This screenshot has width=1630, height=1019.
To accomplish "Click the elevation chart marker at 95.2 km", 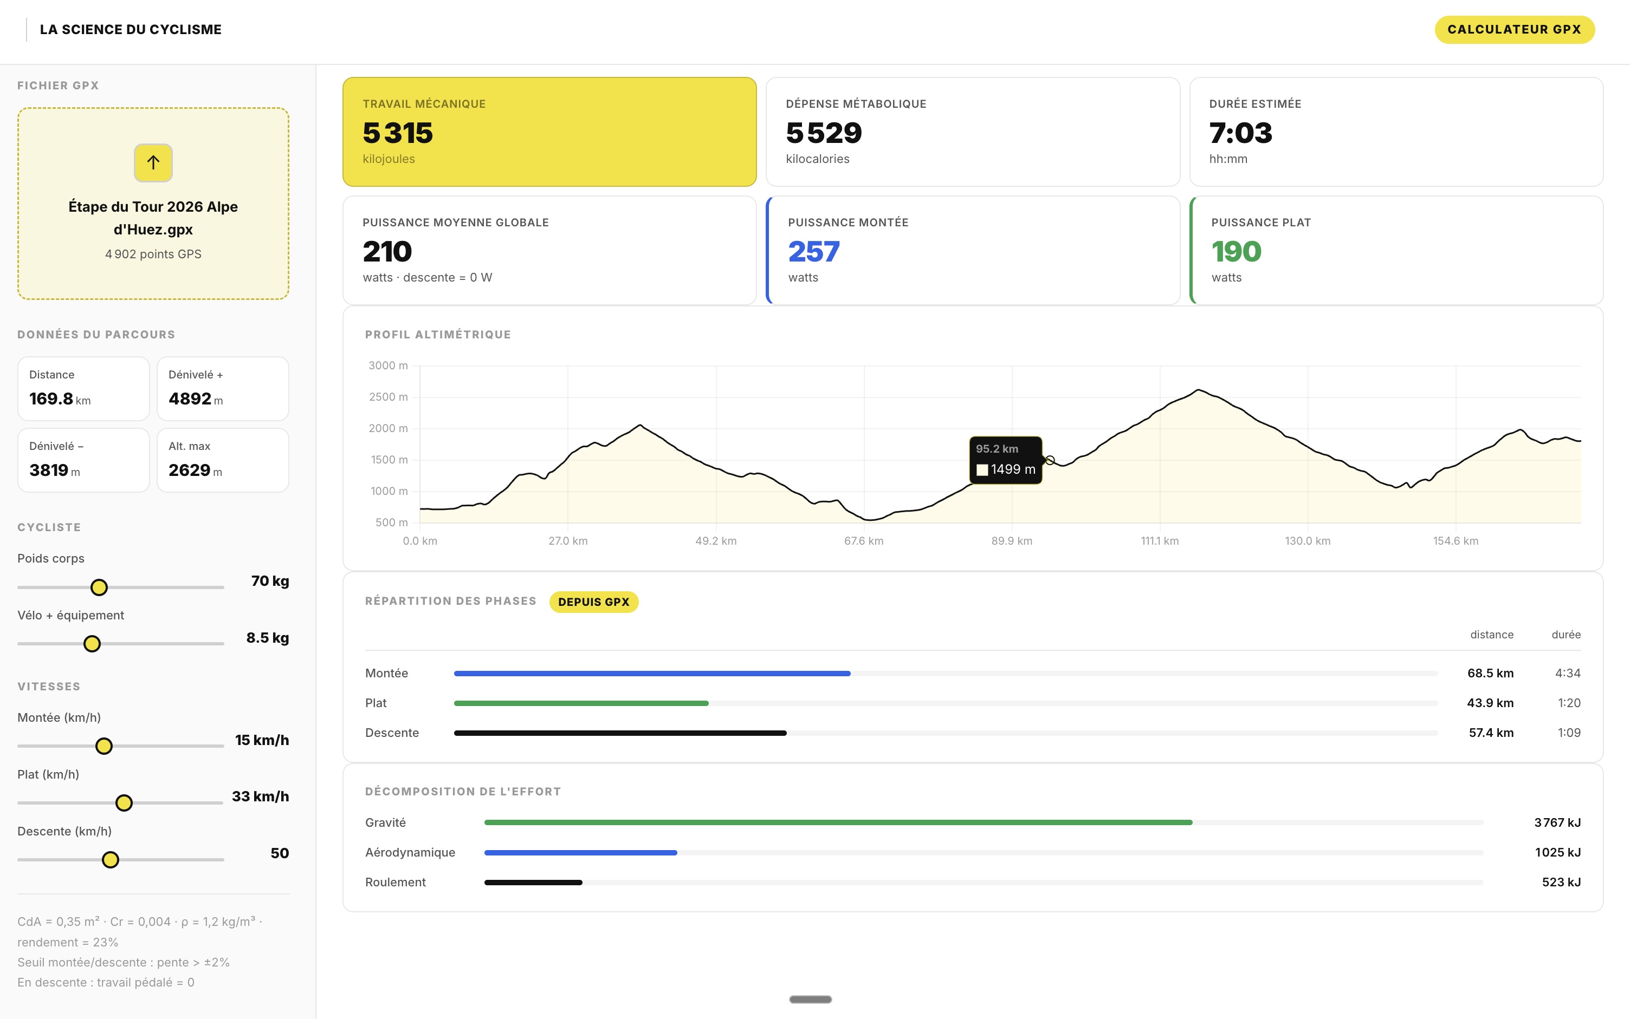I will [1050, 460].
